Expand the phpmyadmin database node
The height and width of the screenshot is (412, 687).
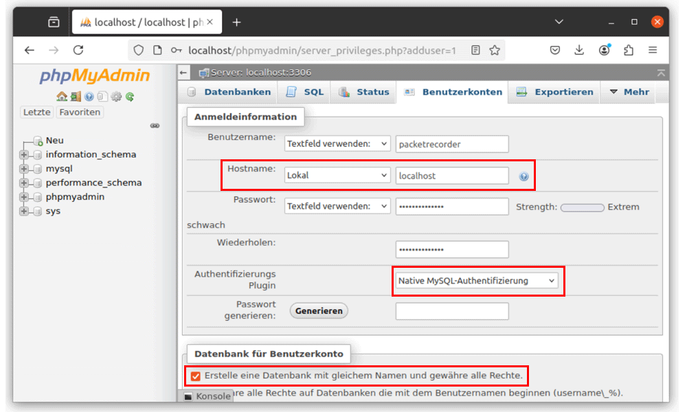24,197
